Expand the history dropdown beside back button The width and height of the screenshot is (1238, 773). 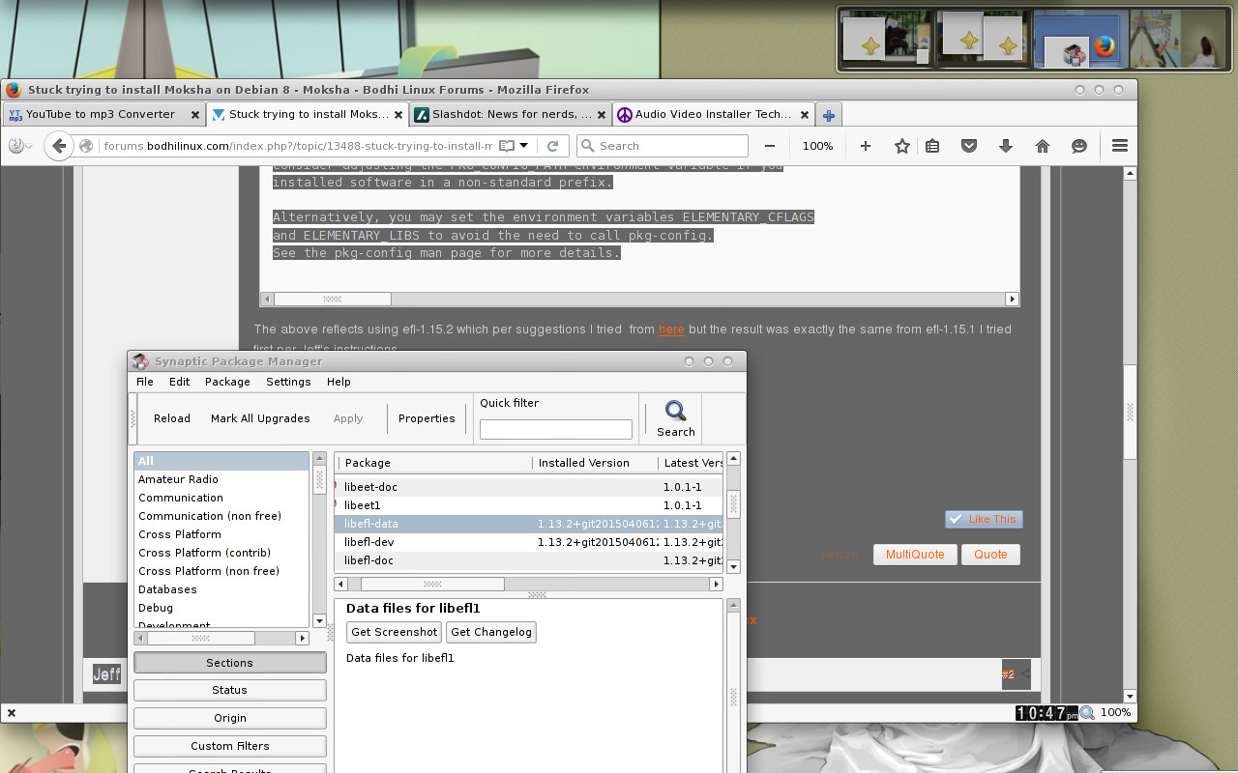tap(23, 146)
